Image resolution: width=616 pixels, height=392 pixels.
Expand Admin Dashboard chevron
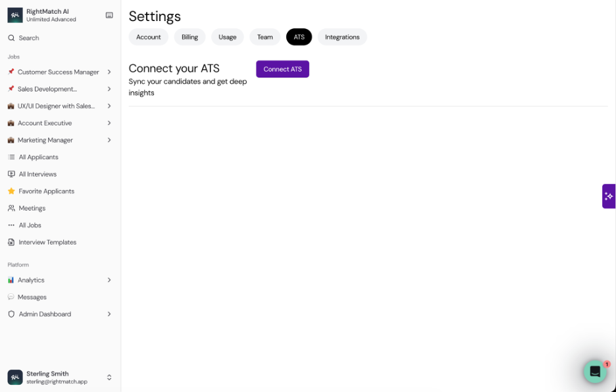point(109,314)
